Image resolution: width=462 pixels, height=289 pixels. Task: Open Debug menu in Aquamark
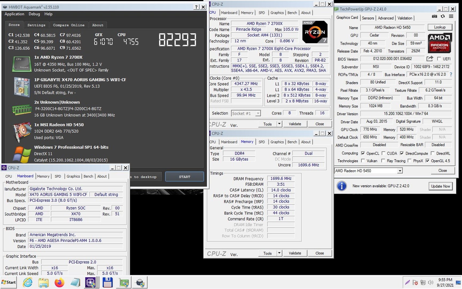34,14
